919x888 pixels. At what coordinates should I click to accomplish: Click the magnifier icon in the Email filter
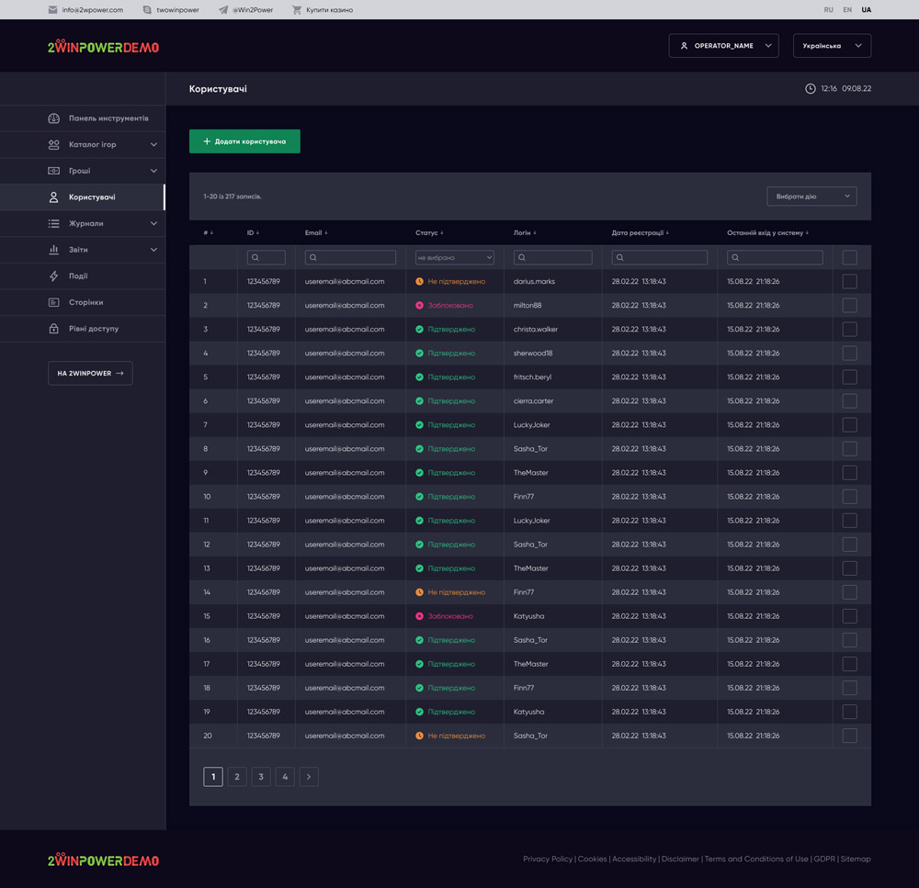click(x=314, y=258)
